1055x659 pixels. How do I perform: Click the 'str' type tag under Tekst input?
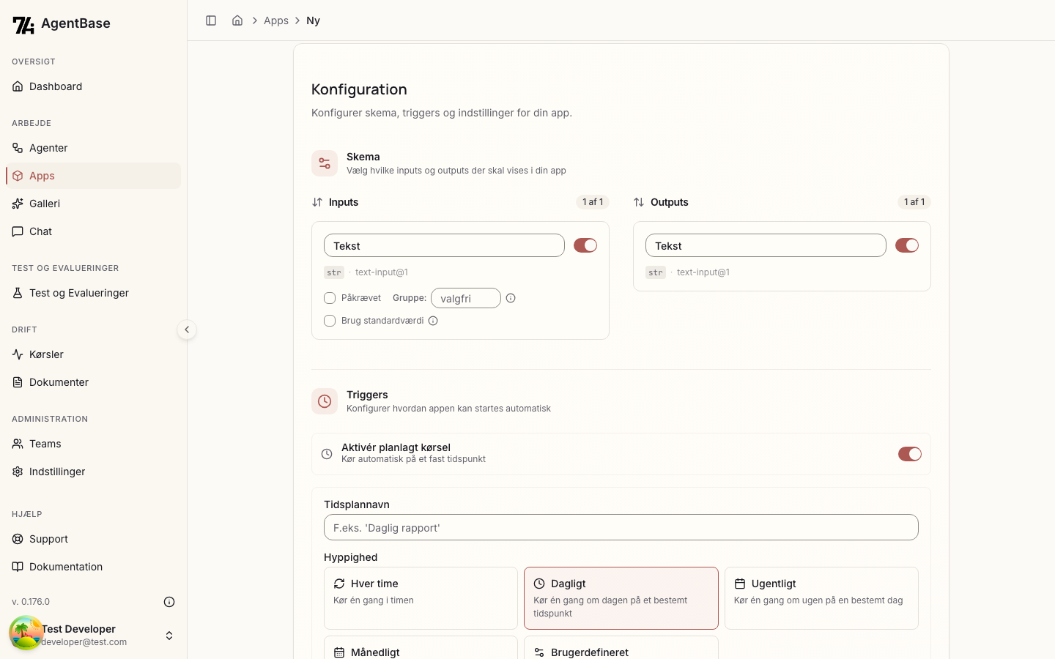[334, 272]
